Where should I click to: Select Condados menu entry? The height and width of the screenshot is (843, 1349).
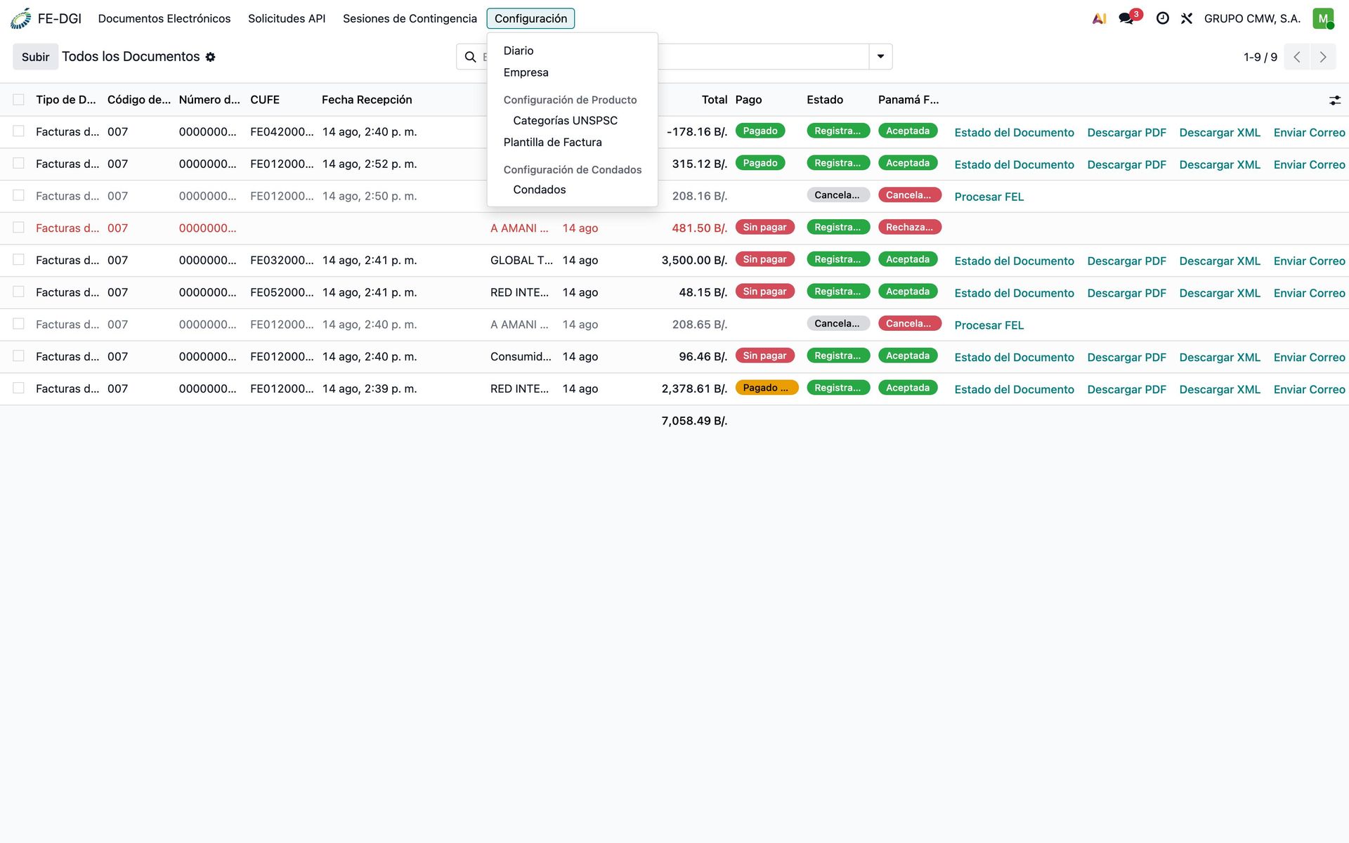click(x=540, y=190)
